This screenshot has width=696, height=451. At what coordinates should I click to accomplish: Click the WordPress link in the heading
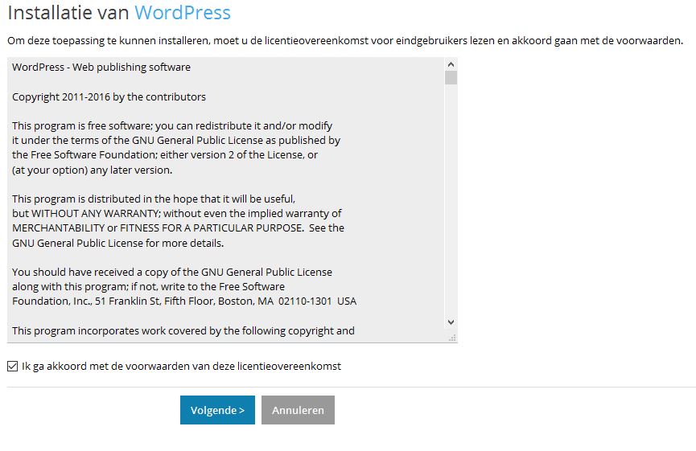click(x=182, y=13)
